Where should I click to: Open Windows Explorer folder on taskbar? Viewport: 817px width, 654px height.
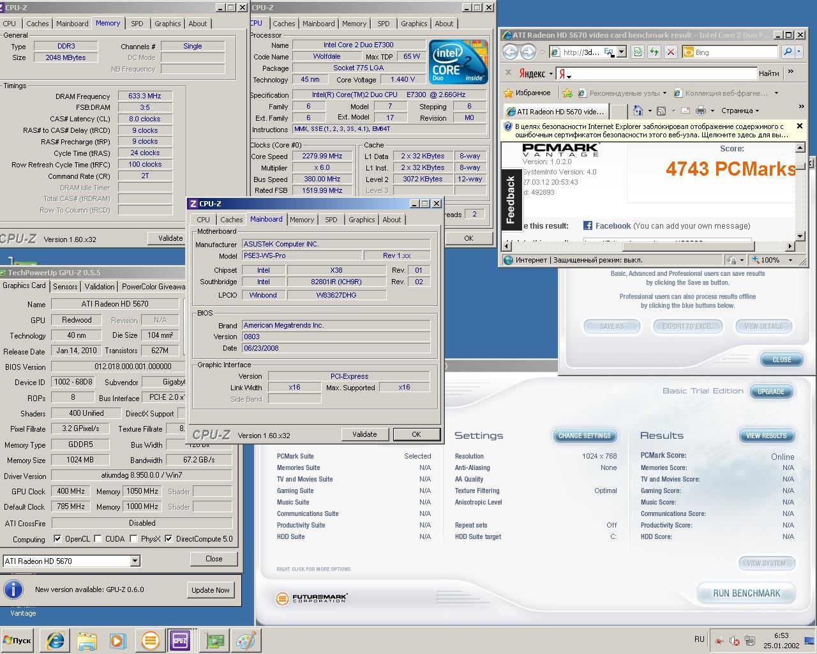[87, 640]
